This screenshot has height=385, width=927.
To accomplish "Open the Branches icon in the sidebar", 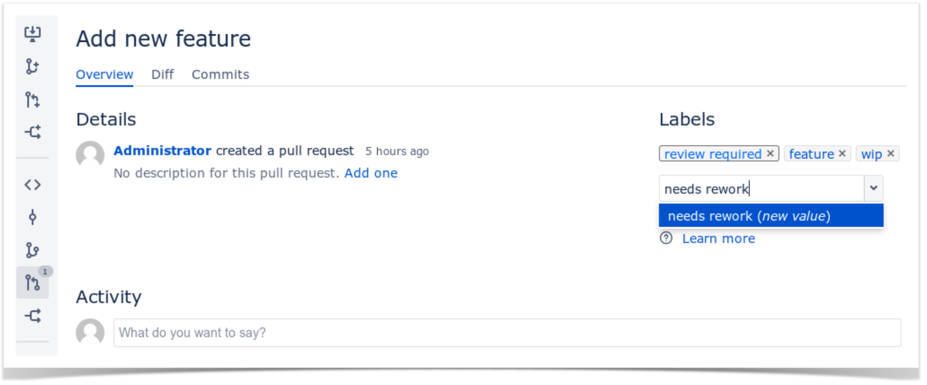I will [32, 249].
